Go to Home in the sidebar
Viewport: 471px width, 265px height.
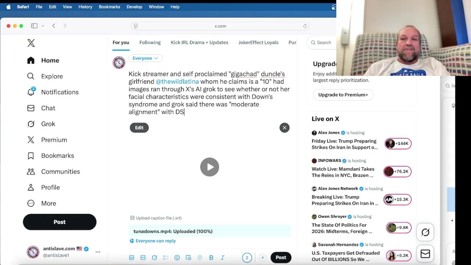(x=43, y=60)
